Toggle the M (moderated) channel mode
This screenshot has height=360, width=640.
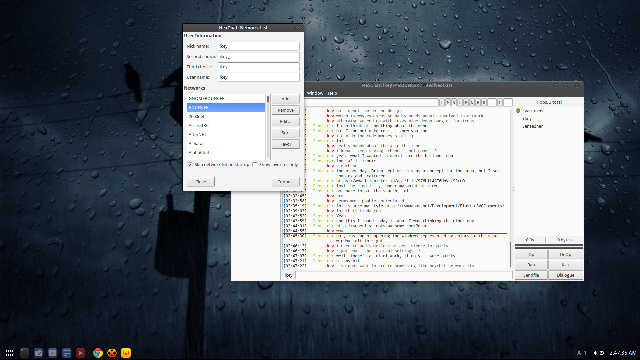(x=472, y=102)
